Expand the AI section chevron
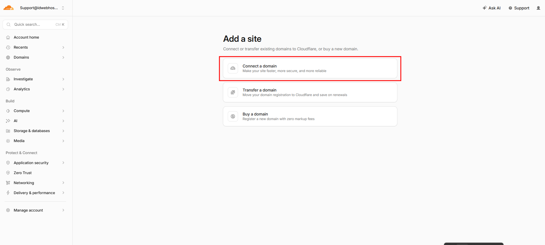The height and width of the screenshot is (245, 545). 63,121
